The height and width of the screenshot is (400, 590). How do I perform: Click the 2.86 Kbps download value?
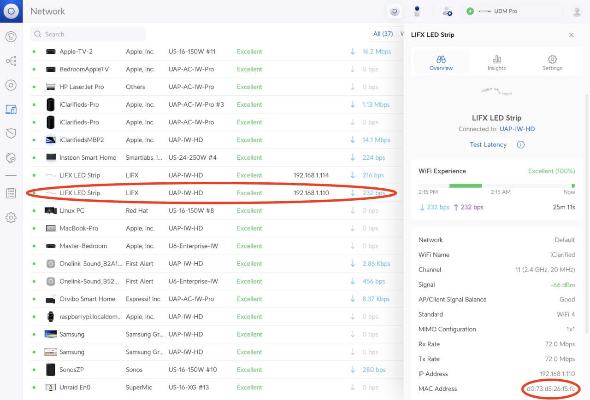[x=376, y=264]
